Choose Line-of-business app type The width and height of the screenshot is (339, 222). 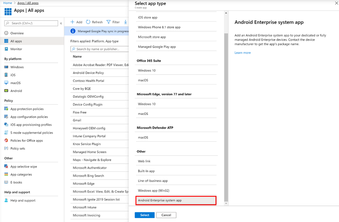point(176,181)
